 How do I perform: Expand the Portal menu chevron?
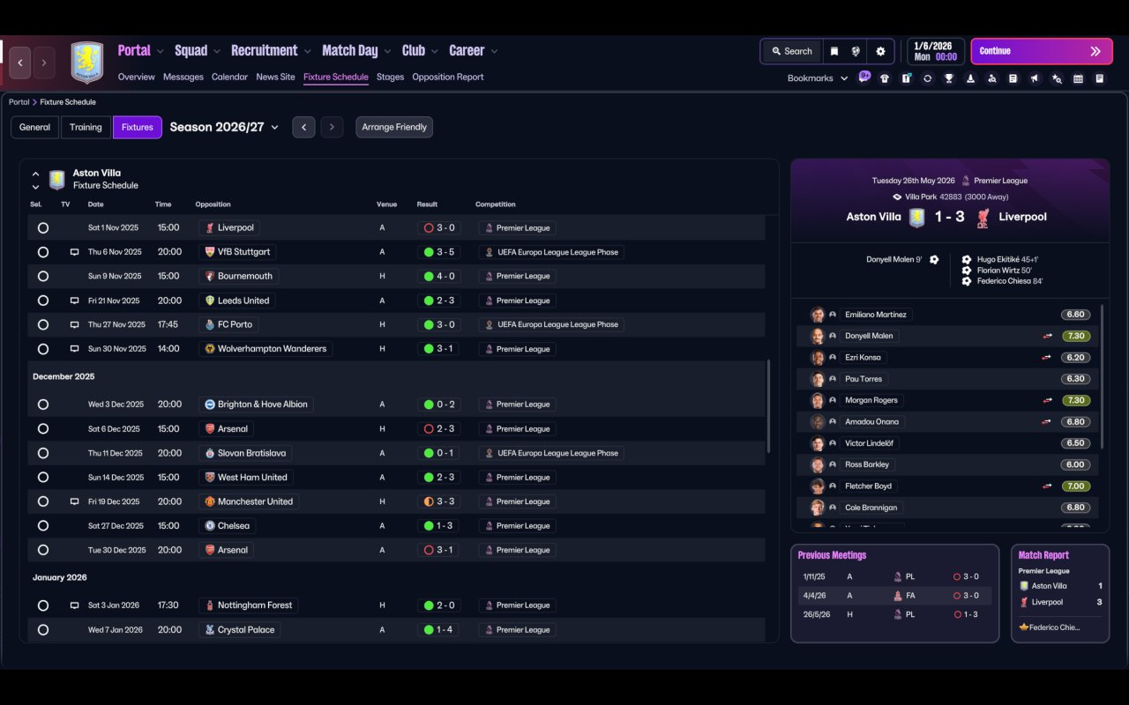coord(160,51)
